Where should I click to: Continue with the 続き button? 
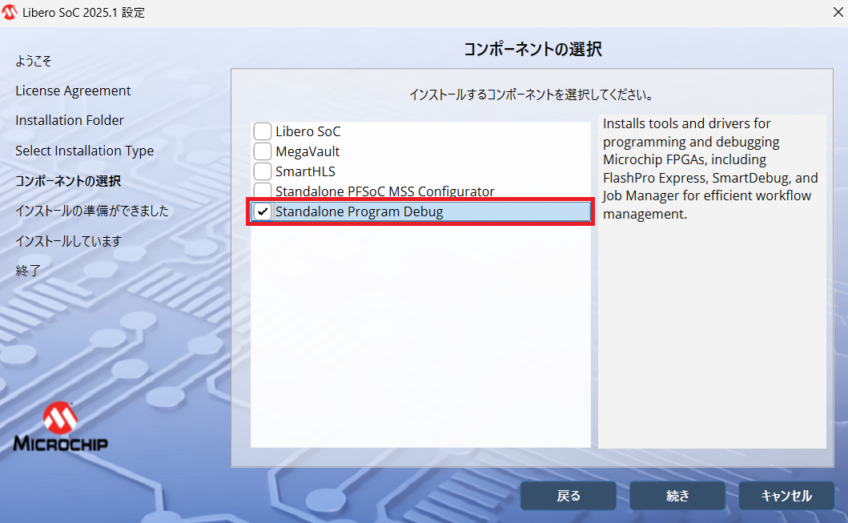coord(677,496)
